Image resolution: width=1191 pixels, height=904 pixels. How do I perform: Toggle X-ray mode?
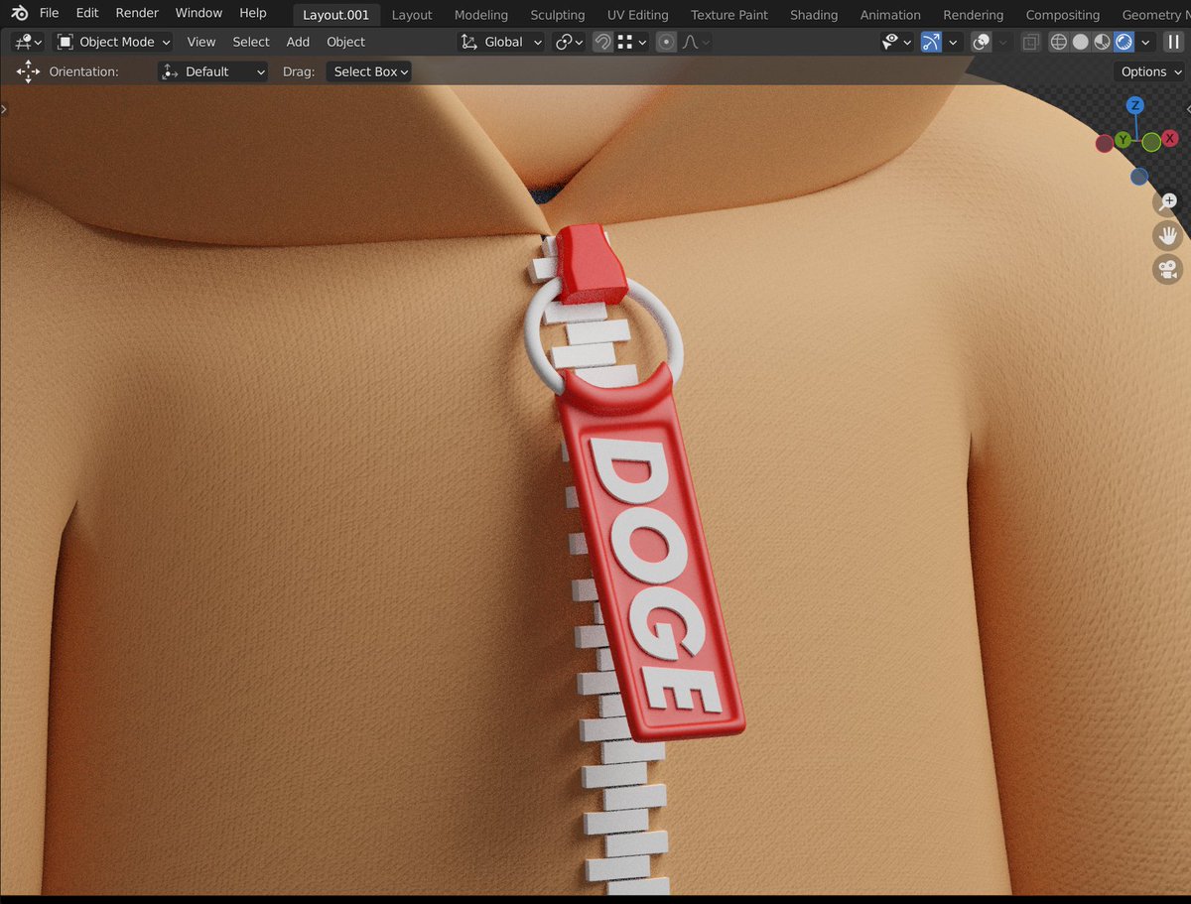(x=1031, y=42)
